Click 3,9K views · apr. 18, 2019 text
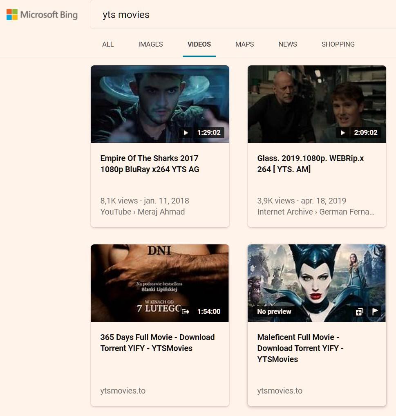Image resolution: width=396 pixels, height=416 pixels. [302, 201]
